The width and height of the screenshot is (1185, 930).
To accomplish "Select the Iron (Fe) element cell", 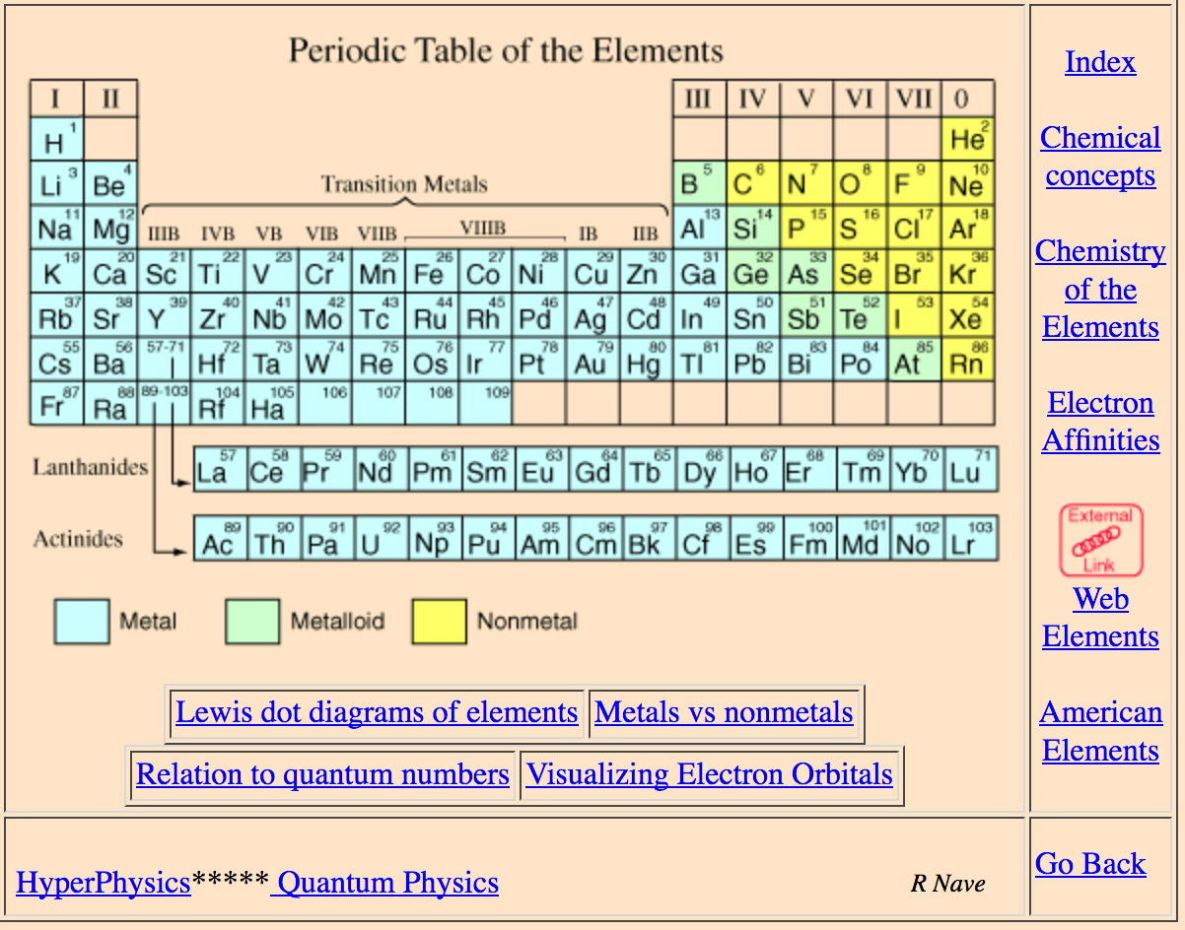I will [431, 272].
